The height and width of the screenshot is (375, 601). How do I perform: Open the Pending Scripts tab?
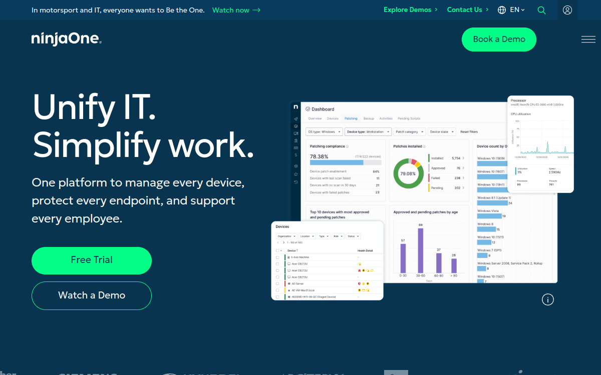409,118
